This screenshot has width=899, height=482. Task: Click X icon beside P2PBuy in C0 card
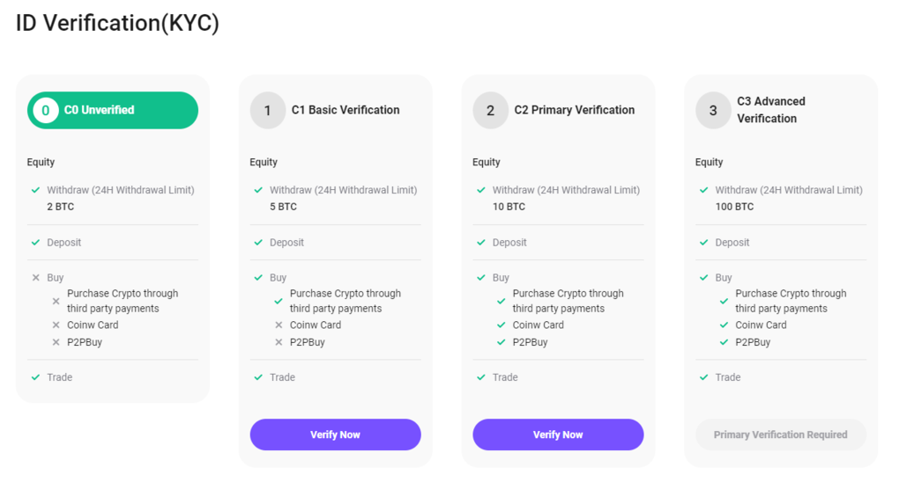pyautogui.click(x=56, y=342)
